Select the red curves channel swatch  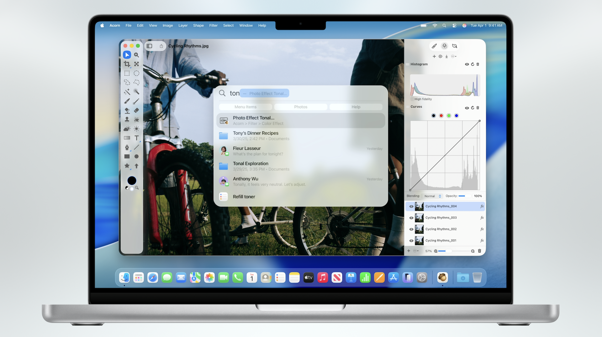pyautogui.click(x=441, y=116)
